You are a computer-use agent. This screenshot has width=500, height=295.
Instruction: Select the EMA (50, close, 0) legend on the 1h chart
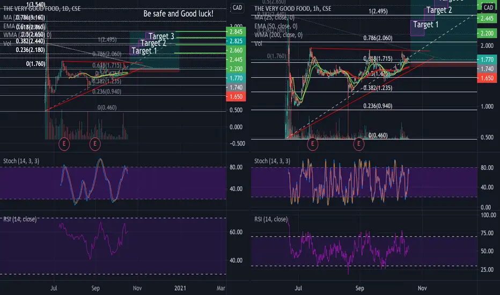coord(276,26)
